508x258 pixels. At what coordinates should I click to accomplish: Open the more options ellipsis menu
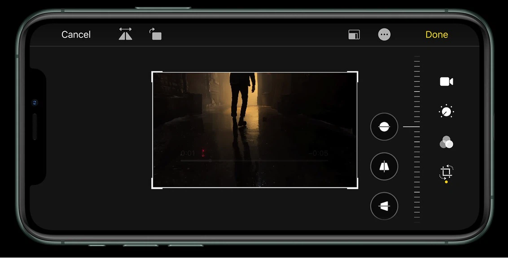[x=384, y=35]
